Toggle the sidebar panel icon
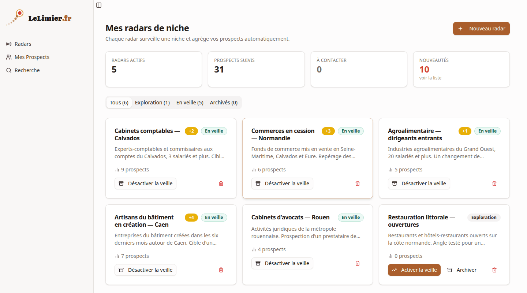527x293 pixels. pyautogui.click(x=99, y=5)
